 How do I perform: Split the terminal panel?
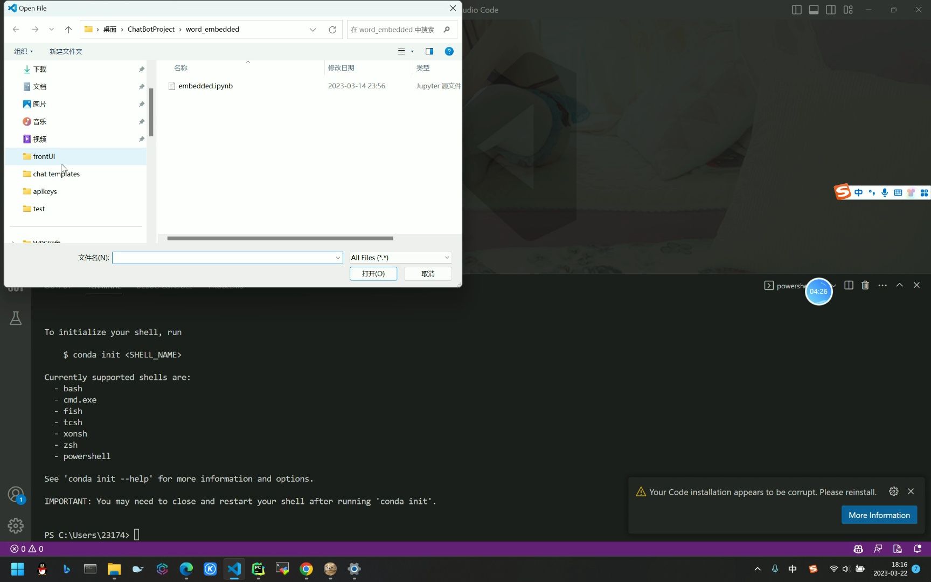pos(849,285)
